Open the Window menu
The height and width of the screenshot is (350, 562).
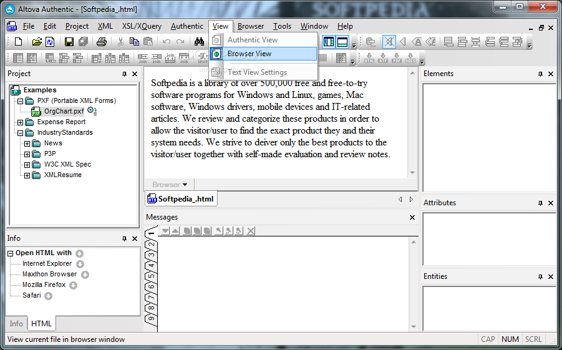click(314, 26)
